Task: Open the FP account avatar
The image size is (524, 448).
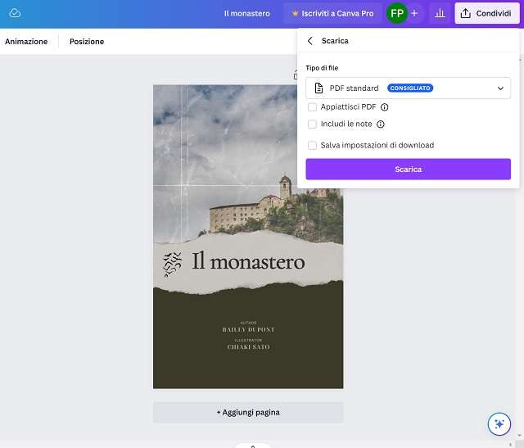Action: click(397, 13)
